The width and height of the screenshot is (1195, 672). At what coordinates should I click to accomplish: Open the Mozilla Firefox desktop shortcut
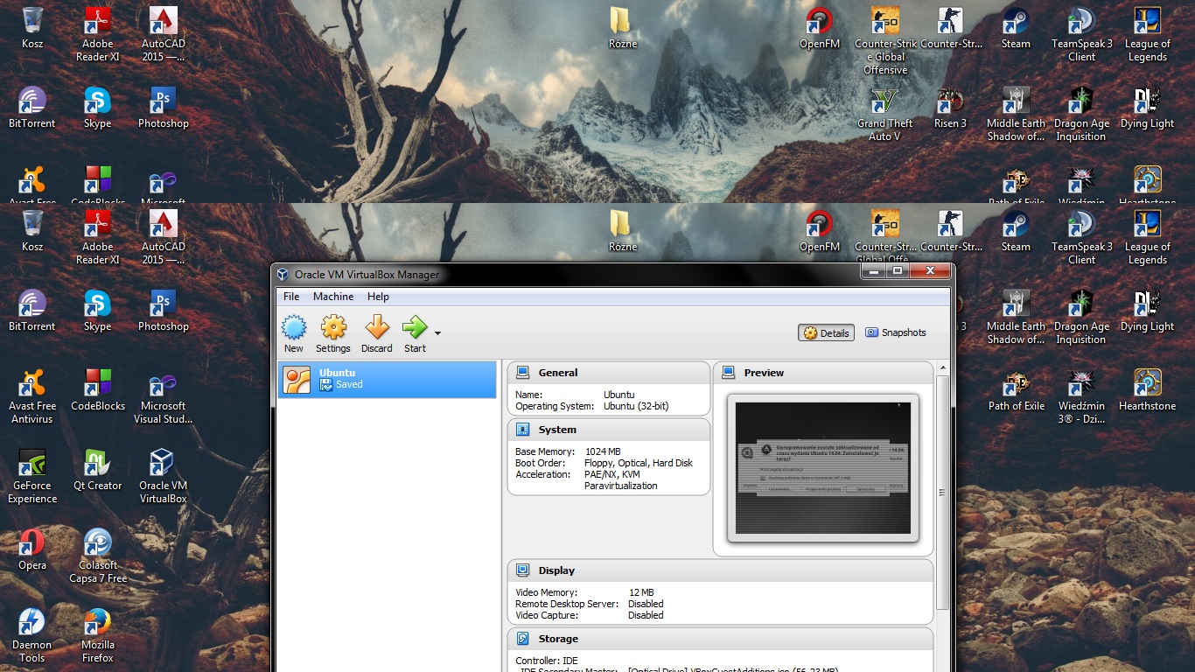pos(97,636)
